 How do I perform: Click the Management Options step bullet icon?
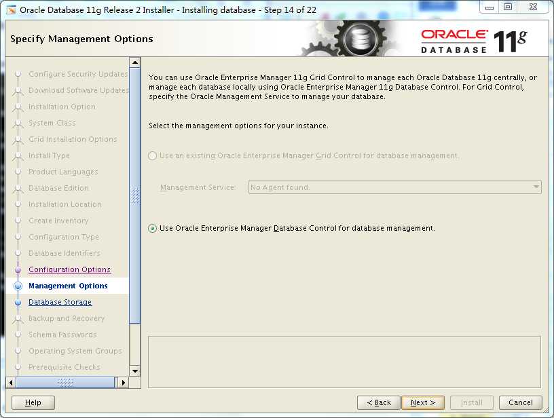18,286
